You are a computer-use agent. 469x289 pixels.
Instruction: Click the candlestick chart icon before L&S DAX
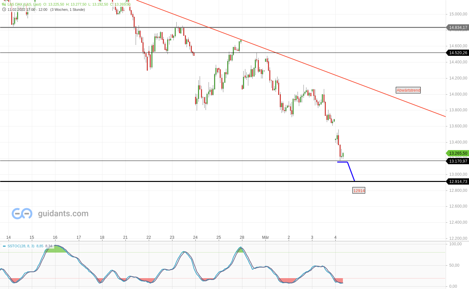[3, 5]
